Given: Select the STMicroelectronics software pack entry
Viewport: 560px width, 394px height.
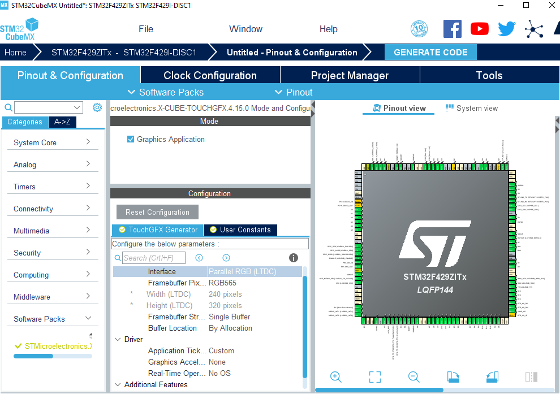Looking at the screenshot, I should [x=54, y=346].
